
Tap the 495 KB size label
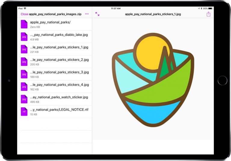coord(35,102)
